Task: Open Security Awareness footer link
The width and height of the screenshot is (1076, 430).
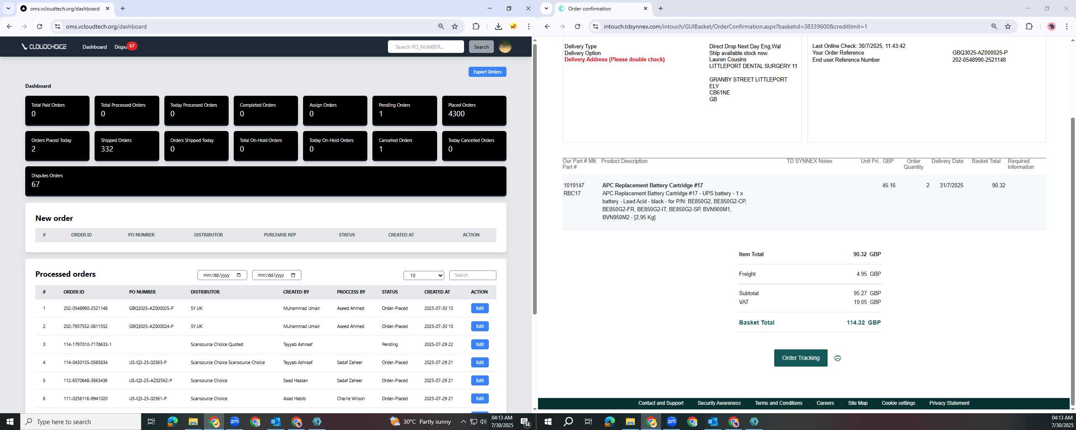Action: (x=719, y=403)
